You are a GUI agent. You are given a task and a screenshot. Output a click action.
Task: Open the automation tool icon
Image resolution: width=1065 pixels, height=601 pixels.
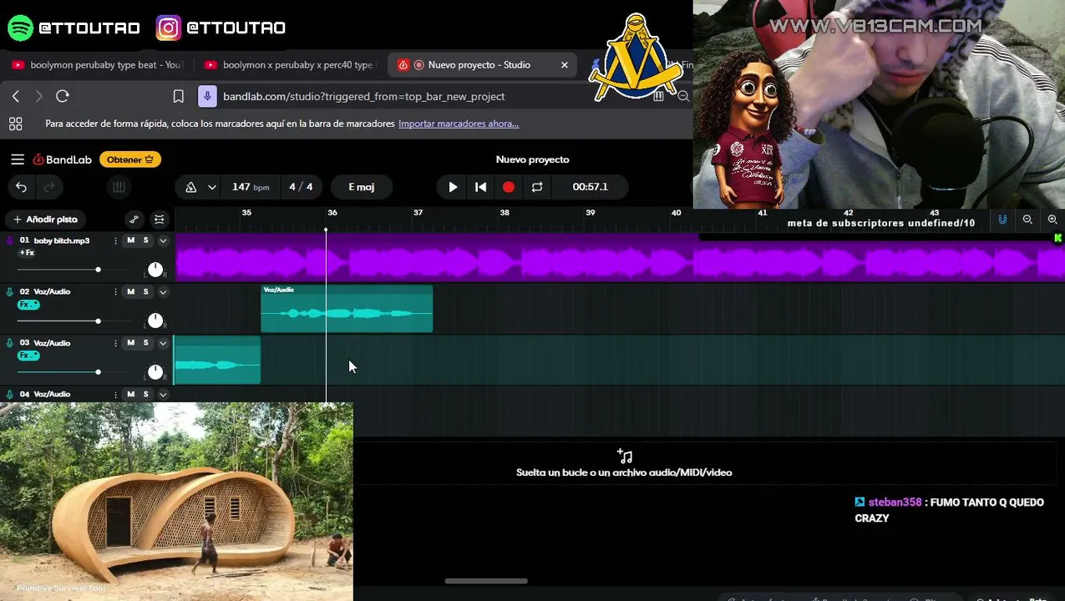[x=134, y=220]
